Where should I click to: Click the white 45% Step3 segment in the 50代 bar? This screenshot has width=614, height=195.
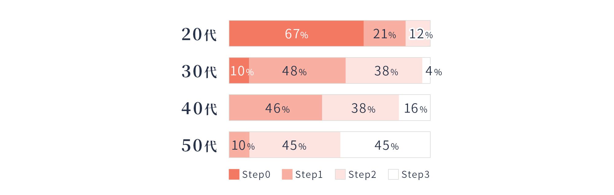pos(385,145)
